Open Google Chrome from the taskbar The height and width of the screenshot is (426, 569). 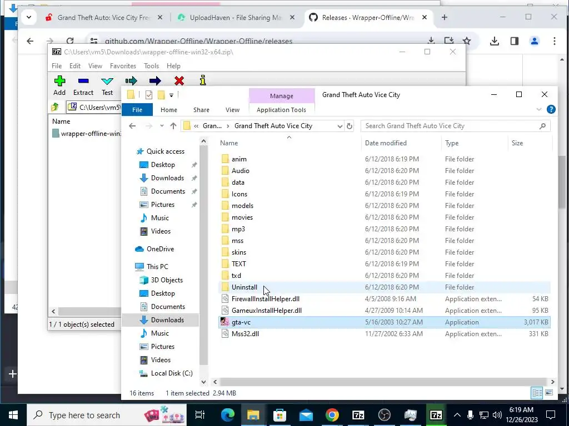coord(332,415)
